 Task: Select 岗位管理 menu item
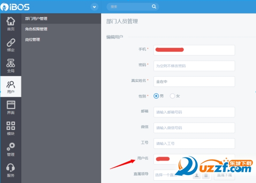[x=61, y=40]
